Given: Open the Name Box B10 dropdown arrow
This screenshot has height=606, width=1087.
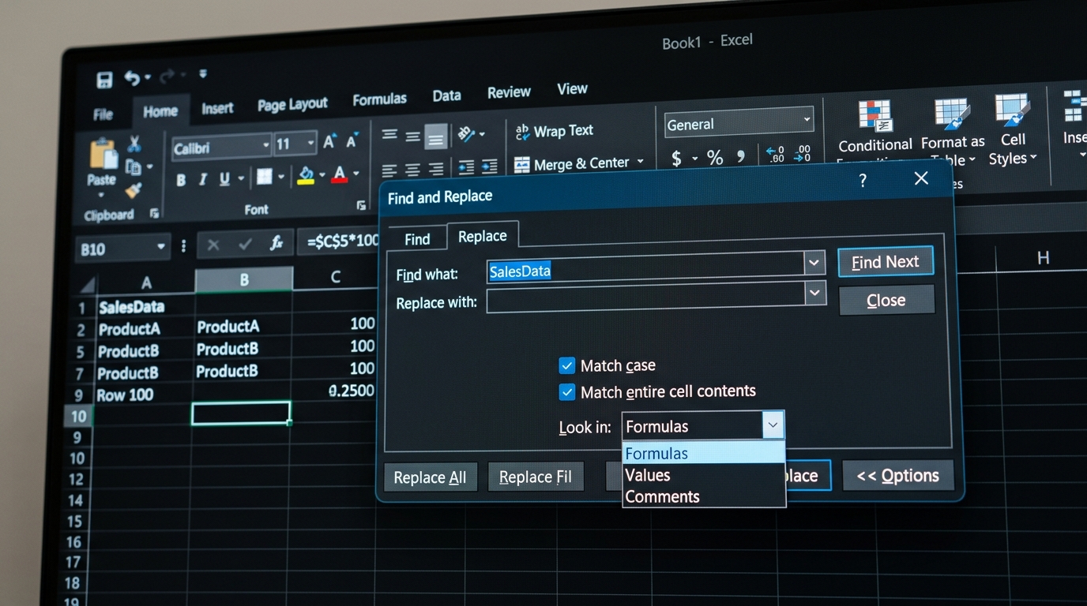Looking at the screenshot, I should 161,248.
